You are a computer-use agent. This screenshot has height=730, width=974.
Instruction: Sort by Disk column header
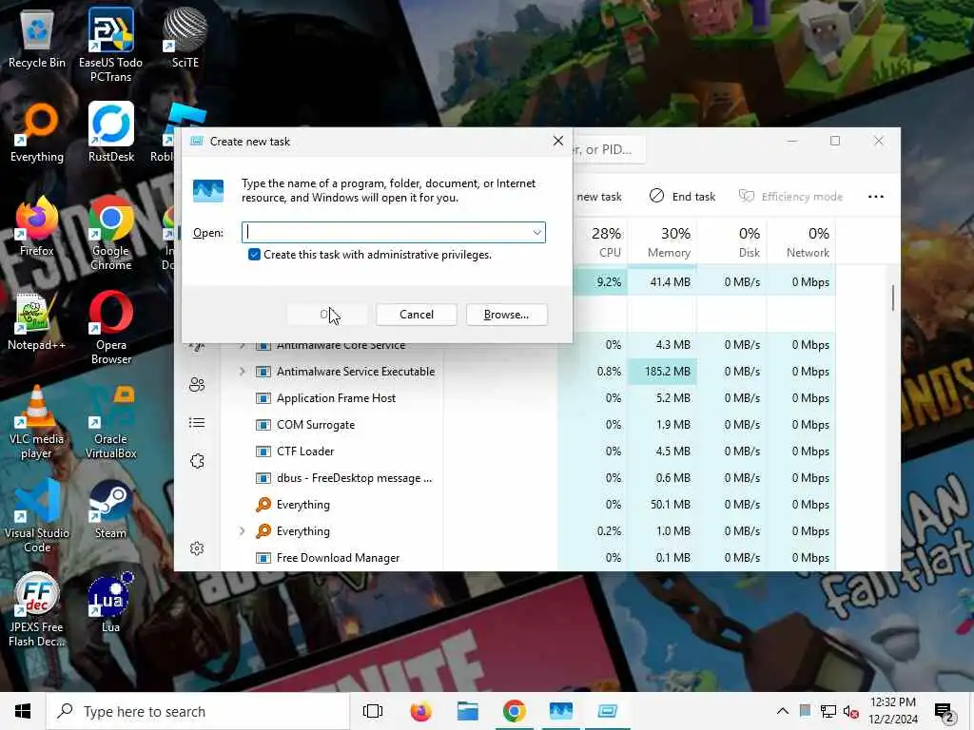pos(732,240)
